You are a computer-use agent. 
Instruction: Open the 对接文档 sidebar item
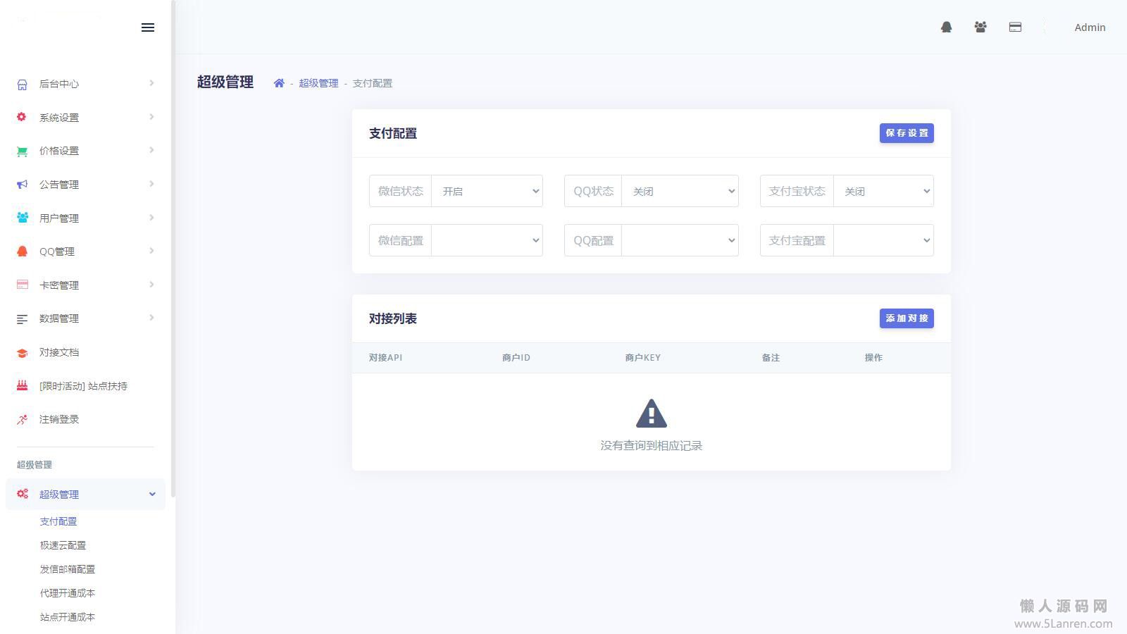(85, 352)
